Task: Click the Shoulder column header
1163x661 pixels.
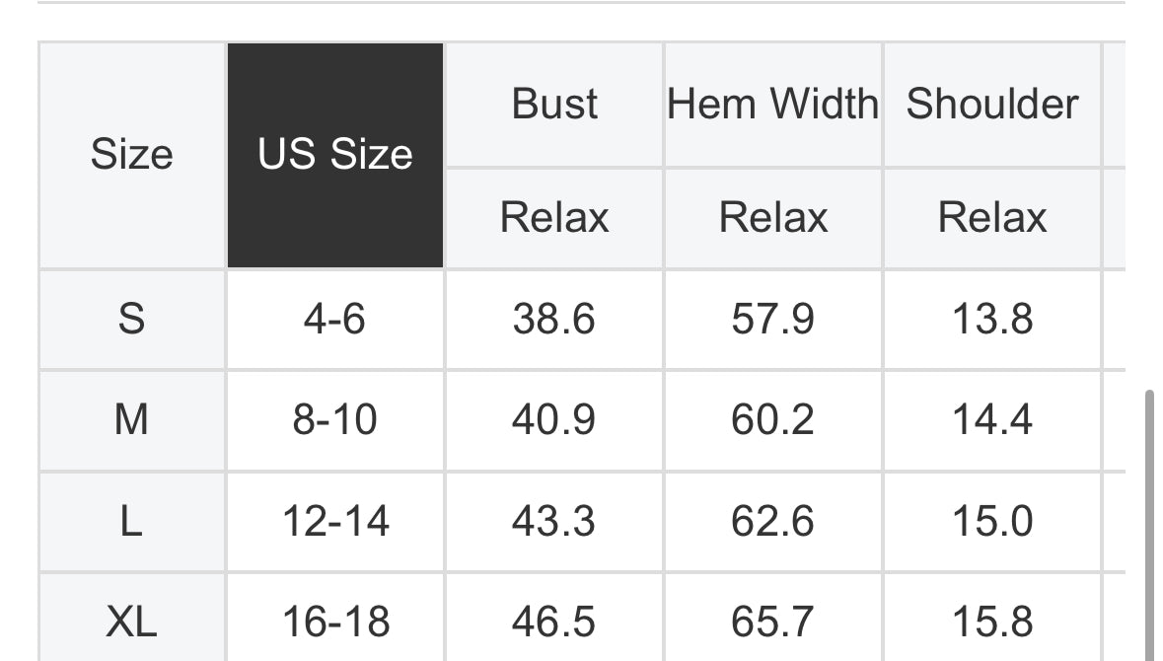Action: pos(992,104)
